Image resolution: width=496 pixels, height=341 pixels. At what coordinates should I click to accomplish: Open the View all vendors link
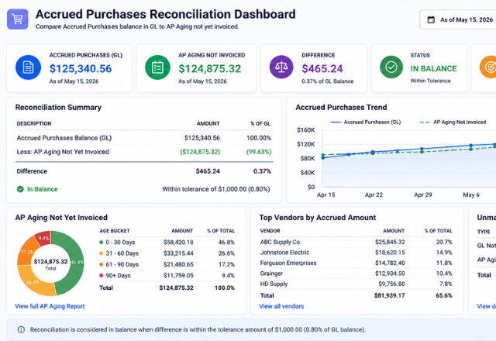[x=281, y=306]
